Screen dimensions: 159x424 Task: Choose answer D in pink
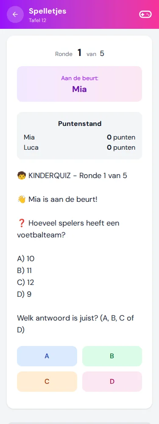112,382
